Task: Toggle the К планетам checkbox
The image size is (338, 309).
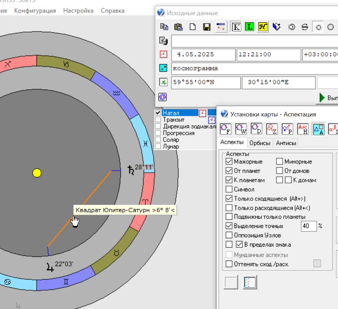Action: pos(229,180)
